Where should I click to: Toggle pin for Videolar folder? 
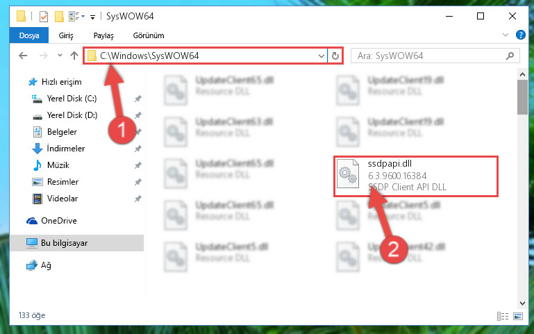coord(138,199)
